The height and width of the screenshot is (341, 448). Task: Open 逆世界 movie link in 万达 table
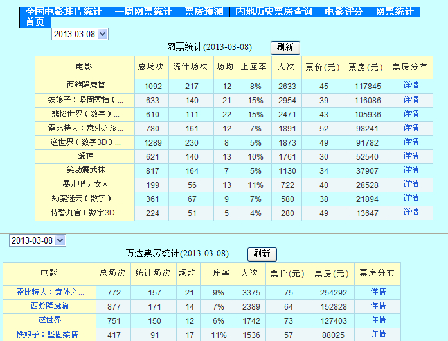pos(49,320)
